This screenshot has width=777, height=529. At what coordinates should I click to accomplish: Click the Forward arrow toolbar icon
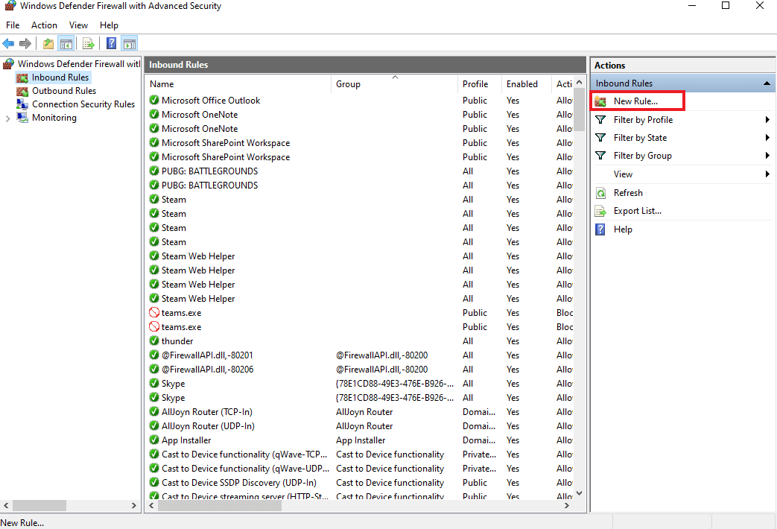coord(25,44)
